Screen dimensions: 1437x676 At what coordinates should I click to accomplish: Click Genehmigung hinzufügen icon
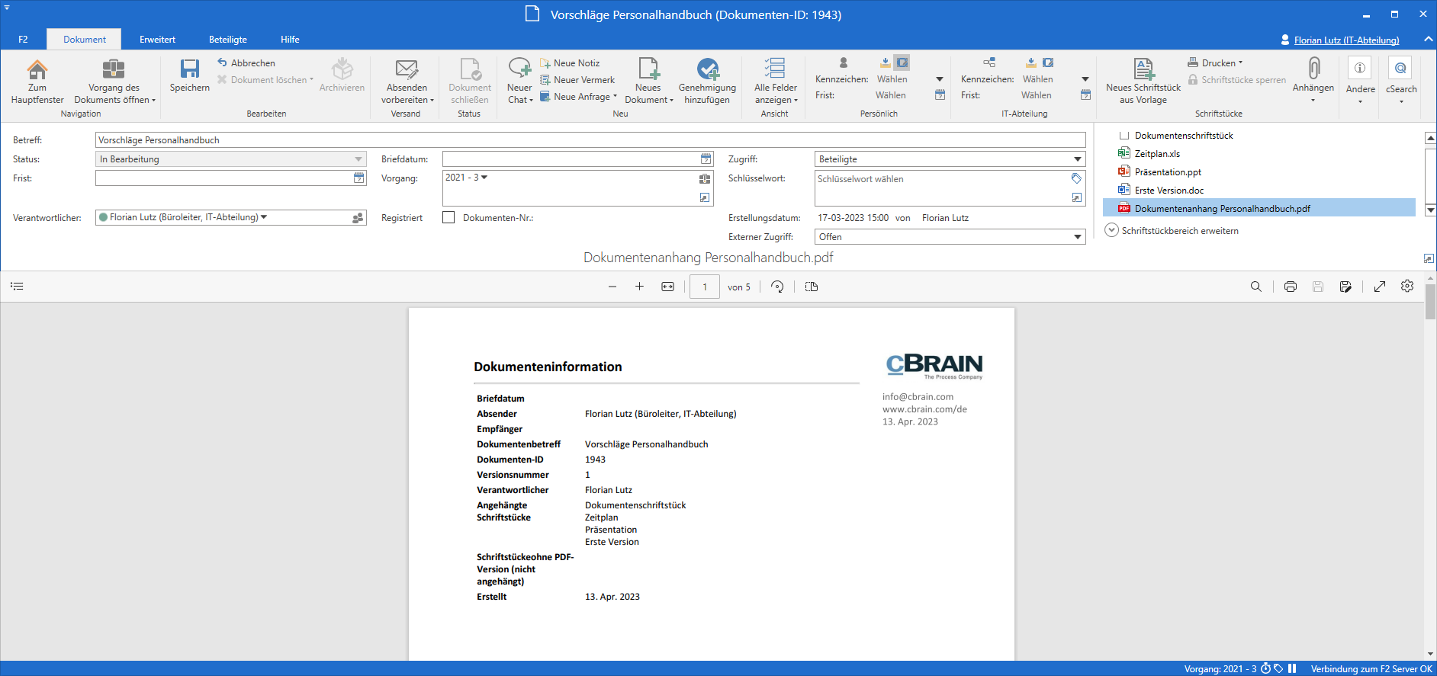tap(707, 70)
